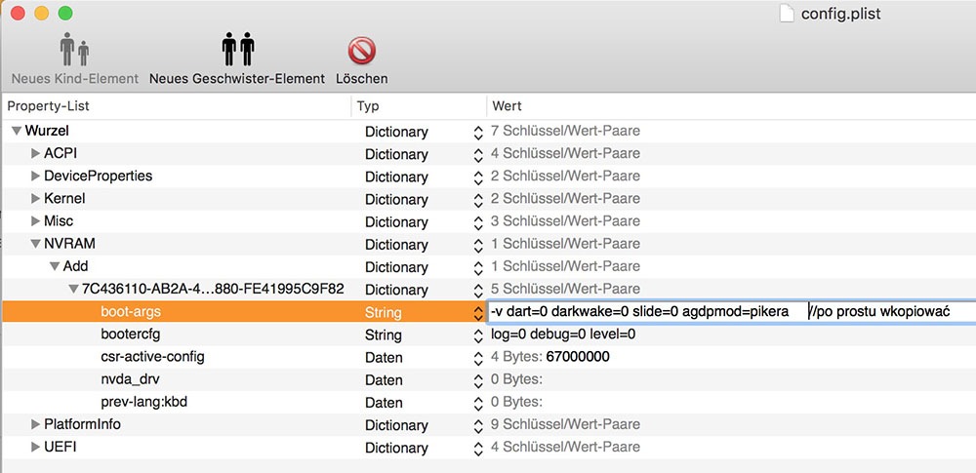The image size is (976, 473).
Task: Click the Property-List column header
Action: [x=176, y=105]
